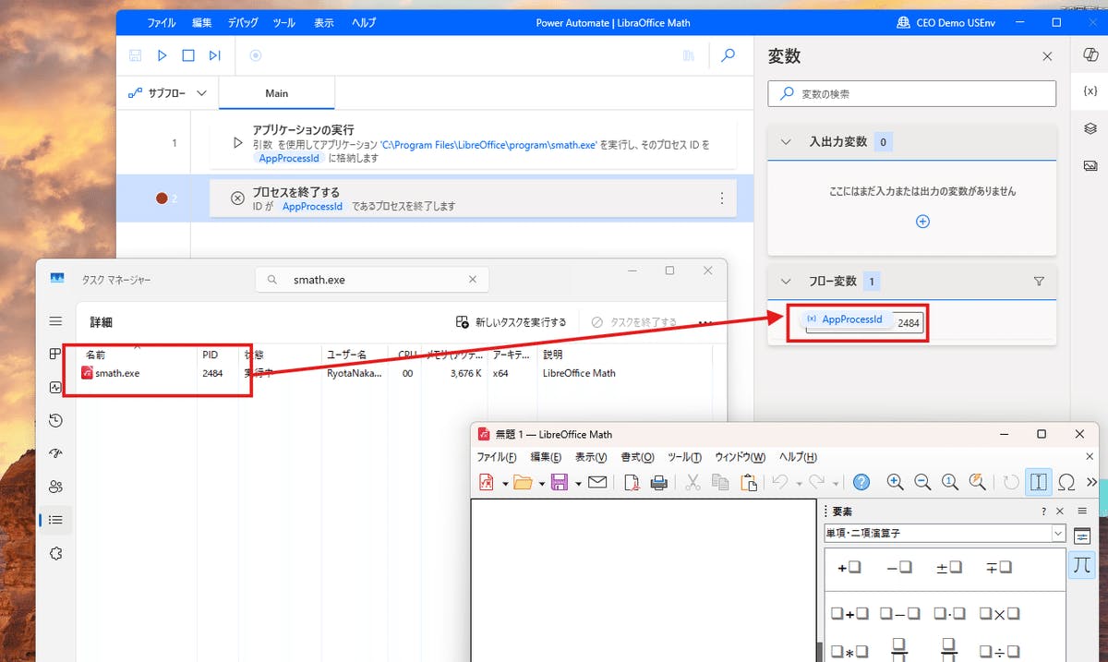Open Task Manager Services puzzle icon
The height and width of the screenshot is (662, 1108).
tap(55, 553)
